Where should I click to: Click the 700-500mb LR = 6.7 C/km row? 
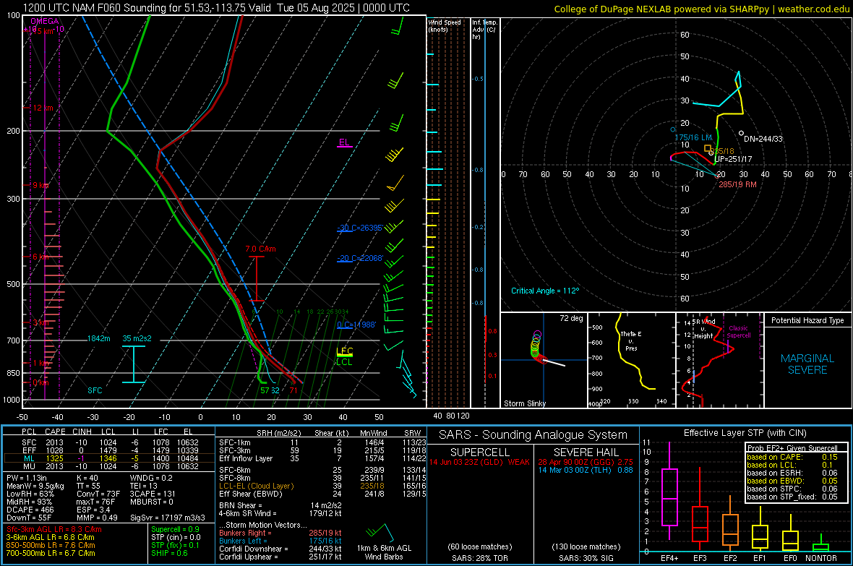click(x=51, y=553)
